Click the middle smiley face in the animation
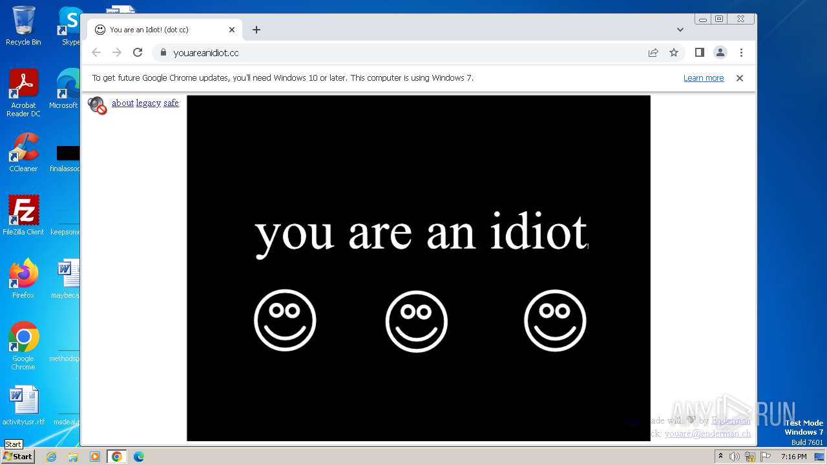Viewport: 827px width, 465px height. (x=417, y=321)
